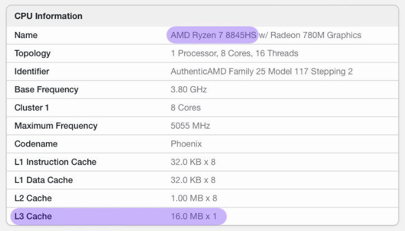Click the highlighted AMD Ryzen 7 8845HS text

click(x=213, y=35)
